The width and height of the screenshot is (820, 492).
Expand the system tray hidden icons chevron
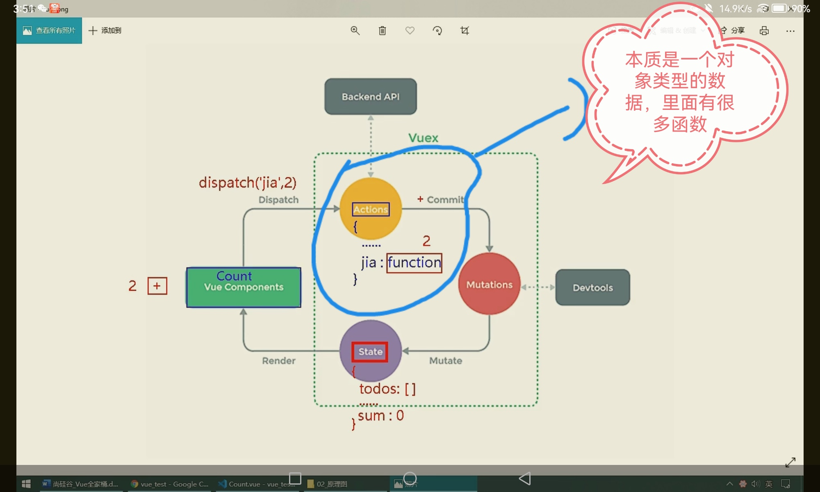pos(729,484)
